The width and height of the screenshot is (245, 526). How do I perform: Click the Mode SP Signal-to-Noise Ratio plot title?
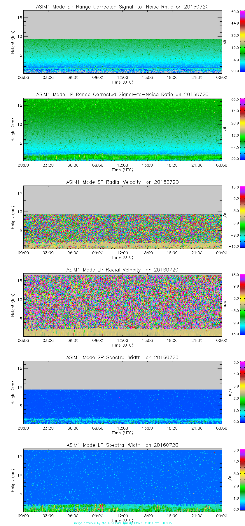(122, 7)
